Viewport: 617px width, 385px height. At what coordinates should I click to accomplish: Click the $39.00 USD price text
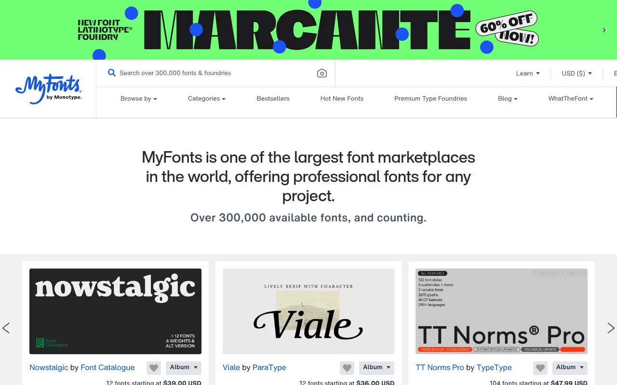point(182,383)
